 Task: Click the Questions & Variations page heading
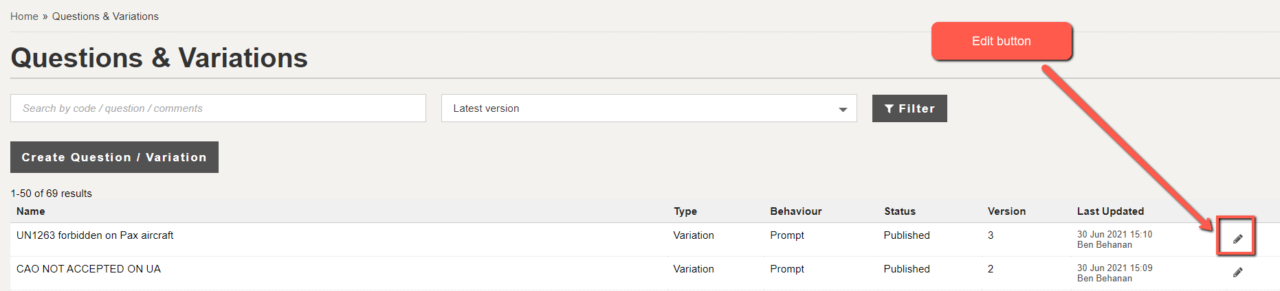159,58
